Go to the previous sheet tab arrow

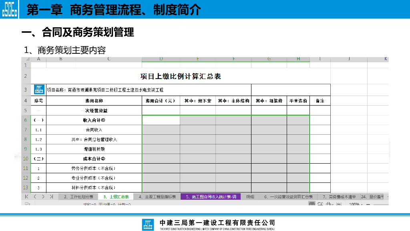click(35, 197)
